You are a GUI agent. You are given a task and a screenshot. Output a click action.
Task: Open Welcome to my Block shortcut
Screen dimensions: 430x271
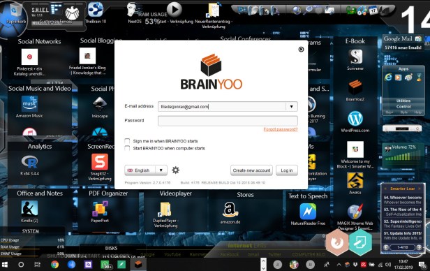tap(355, 149)
